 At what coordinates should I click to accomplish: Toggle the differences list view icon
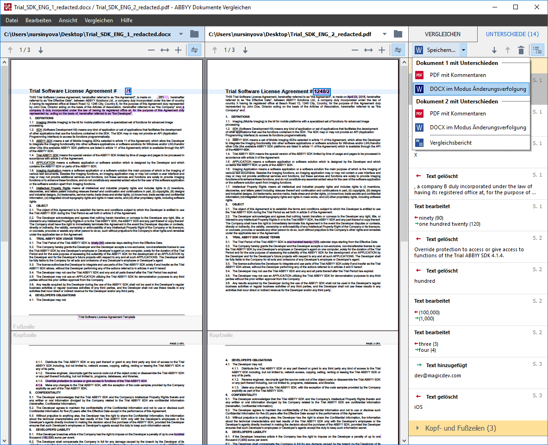[x=537, y=50]
